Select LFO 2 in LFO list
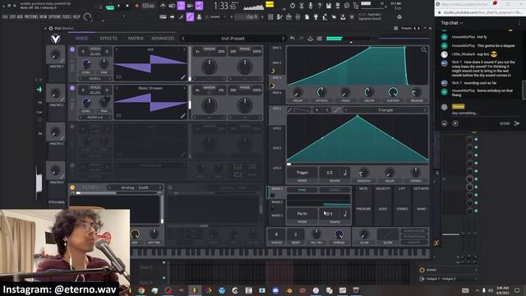Image resolution: width=526 pixels, height=296 pixels. click(x=277, y=128)
